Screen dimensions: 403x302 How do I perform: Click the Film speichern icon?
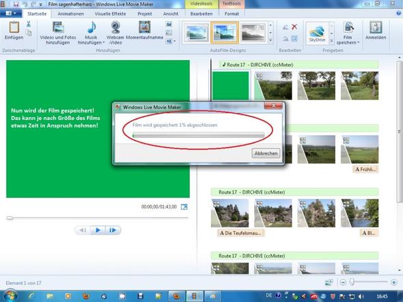point(349,27)
